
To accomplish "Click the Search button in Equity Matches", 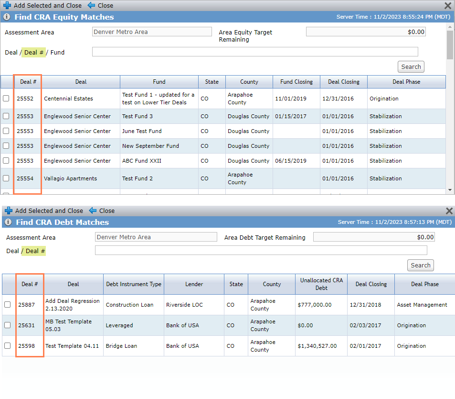I will 411,66.
